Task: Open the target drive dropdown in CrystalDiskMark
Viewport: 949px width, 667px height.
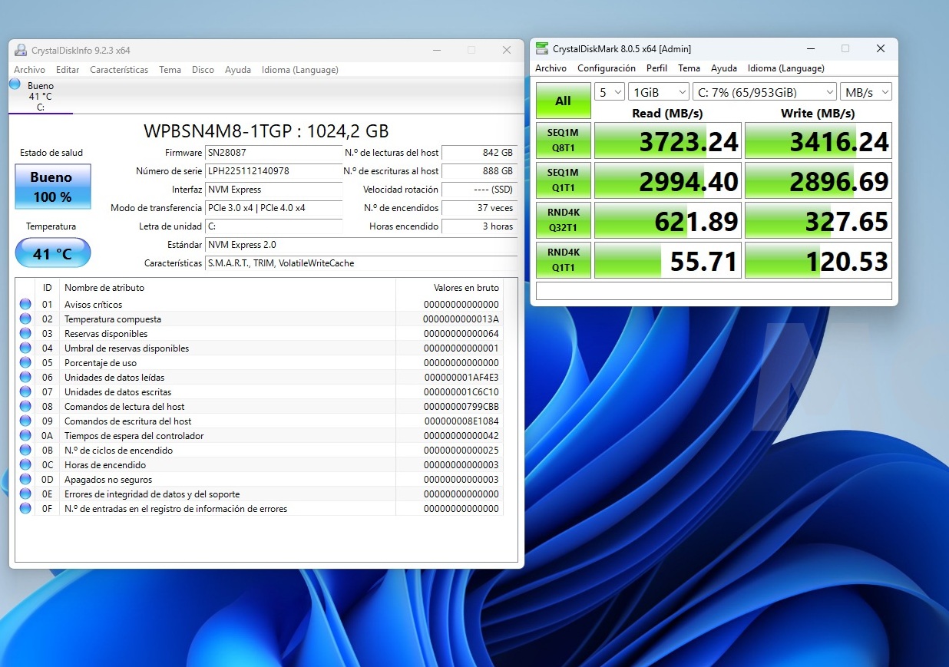Action: (762, 91)
